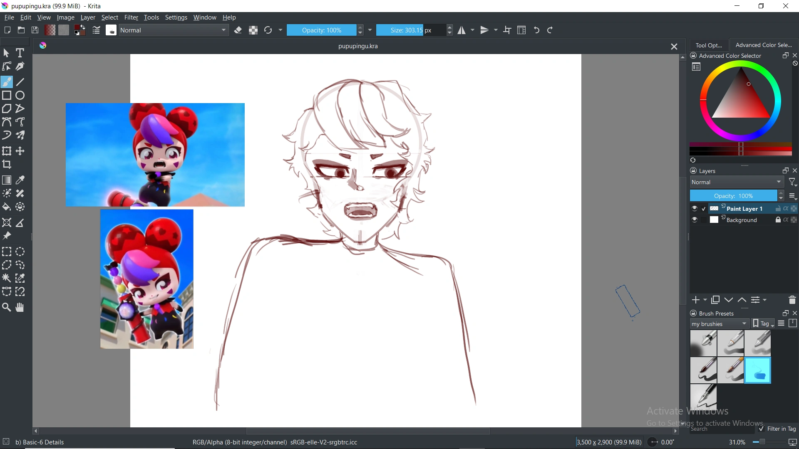
Task: Select the Text tool
Action: coord(20,53)
